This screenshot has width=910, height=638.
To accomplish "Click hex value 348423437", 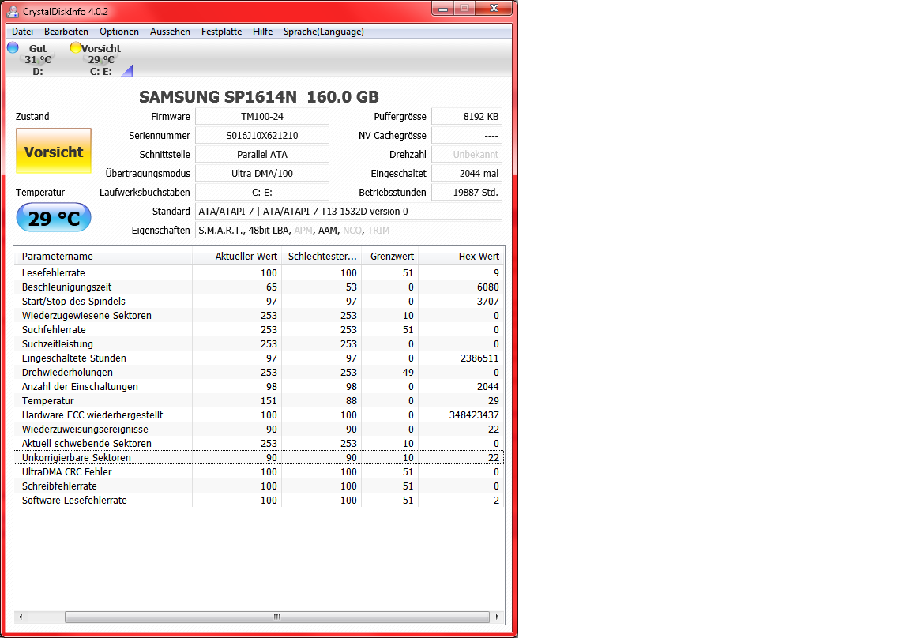I will coord(474,415).
